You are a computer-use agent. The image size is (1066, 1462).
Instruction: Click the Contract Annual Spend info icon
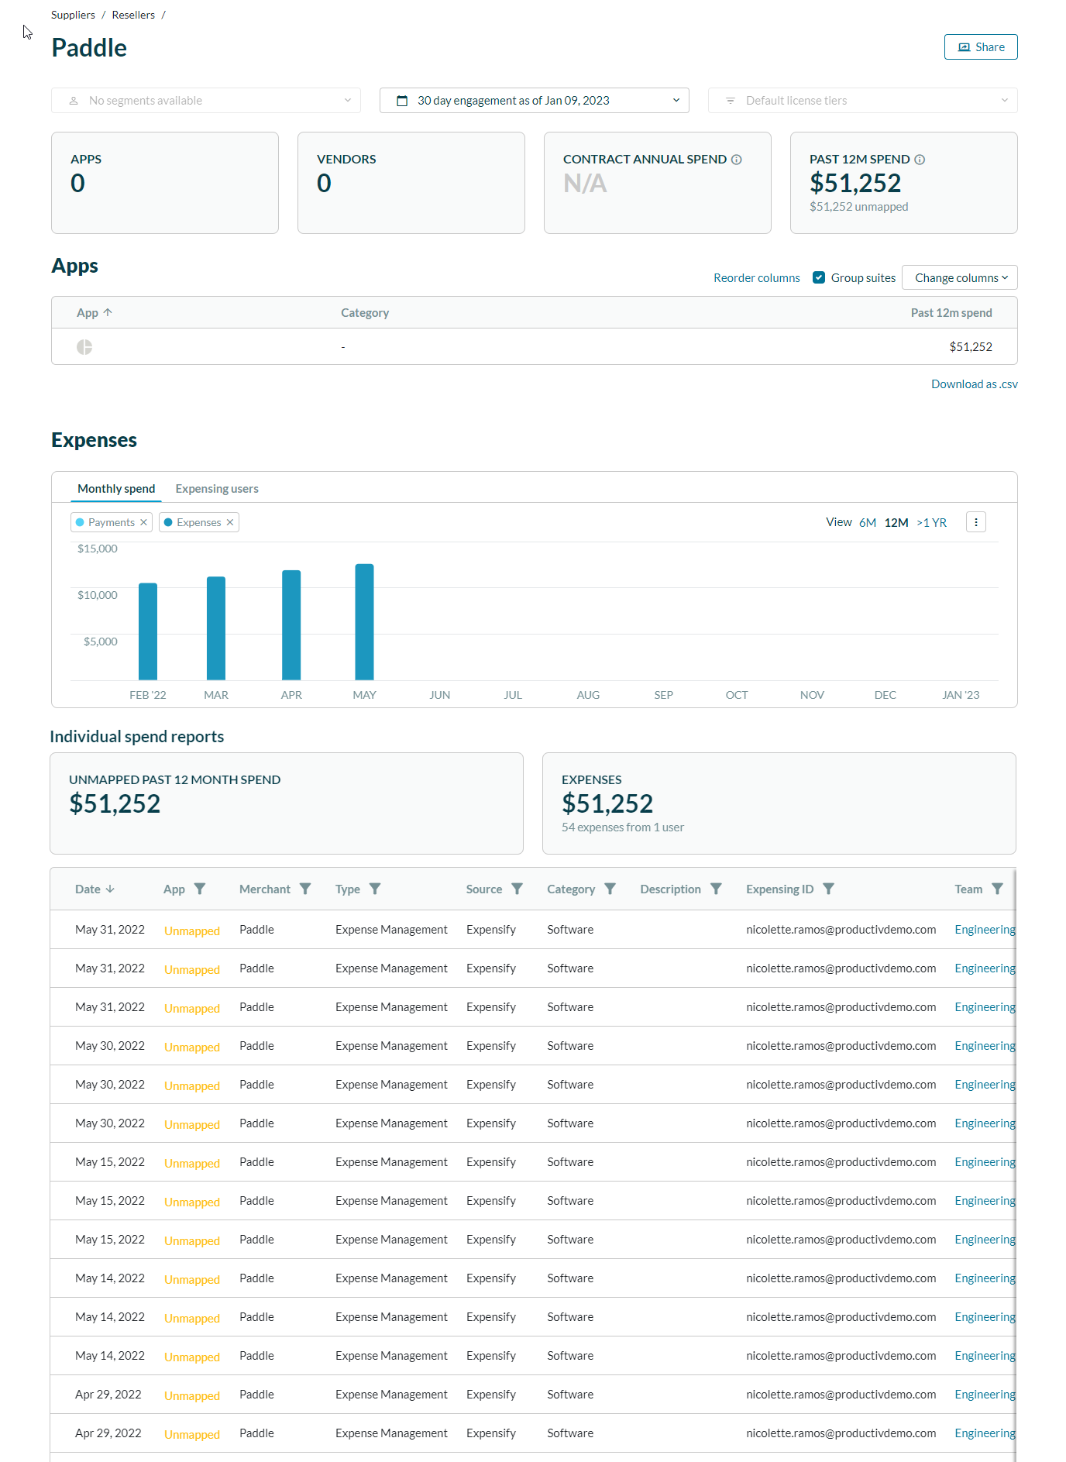(737, 160)
